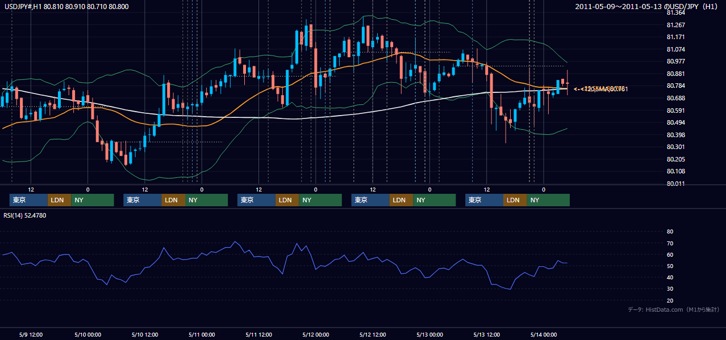This screenshot has height=340, width=726.
Task: Click the RSI 40 level label
Action: coord(670,277)
